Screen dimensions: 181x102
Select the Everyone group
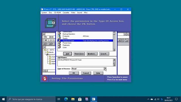pos(66,36)
